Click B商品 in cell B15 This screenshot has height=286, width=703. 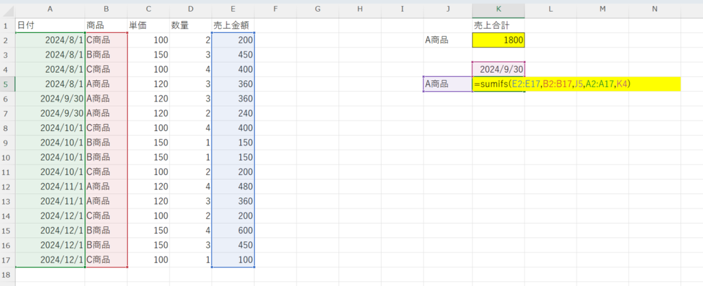tap(106, 230)
